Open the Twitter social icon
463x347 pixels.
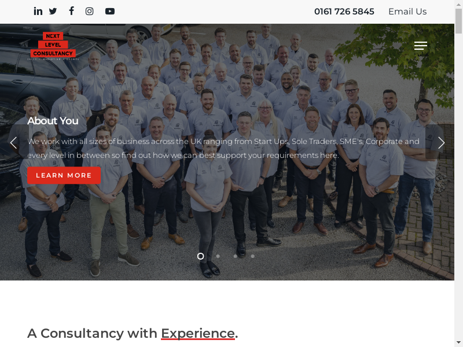click(53, 11)
